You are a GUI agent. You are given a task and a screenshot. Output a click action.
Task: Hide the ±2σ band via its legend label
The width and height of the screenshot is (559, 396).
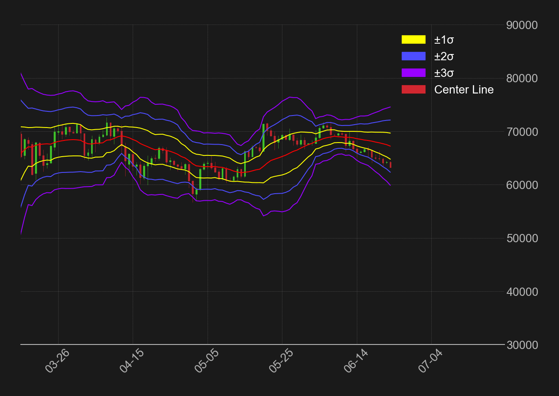pos(444,57)
